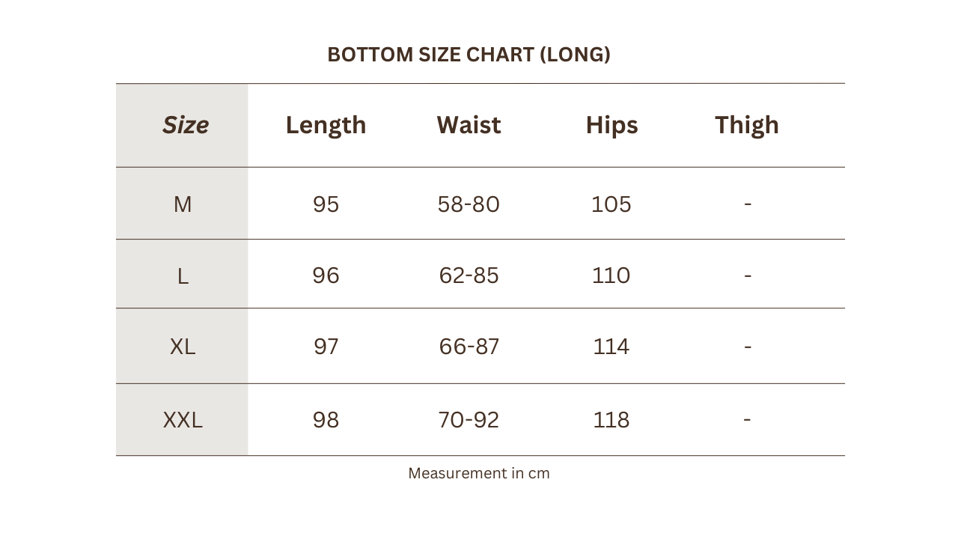
Task: Click the XXL size row label
Action: pos(183,420)
